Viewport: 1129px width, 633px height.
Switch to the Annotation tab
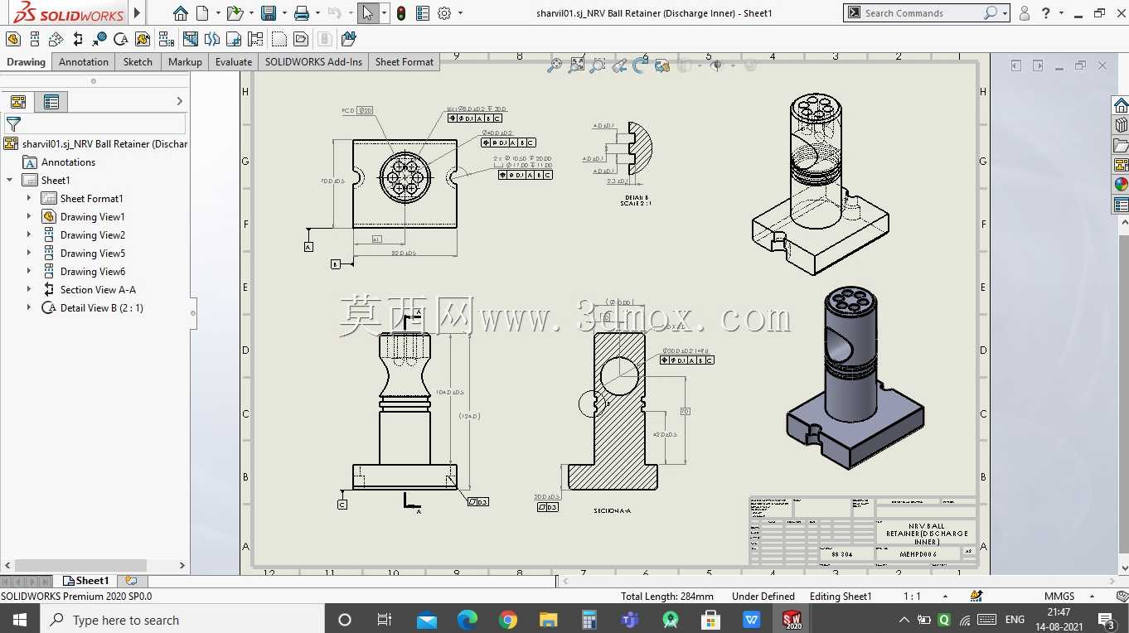(x=84, y=62)
